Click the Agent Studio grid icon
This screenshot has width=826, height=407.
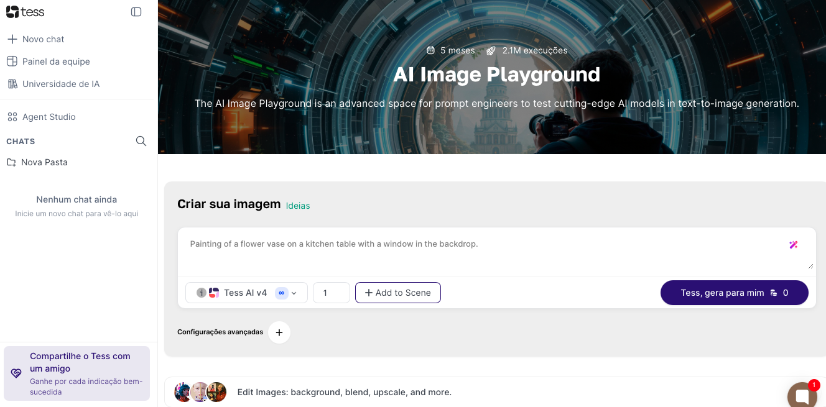[12, 117]
